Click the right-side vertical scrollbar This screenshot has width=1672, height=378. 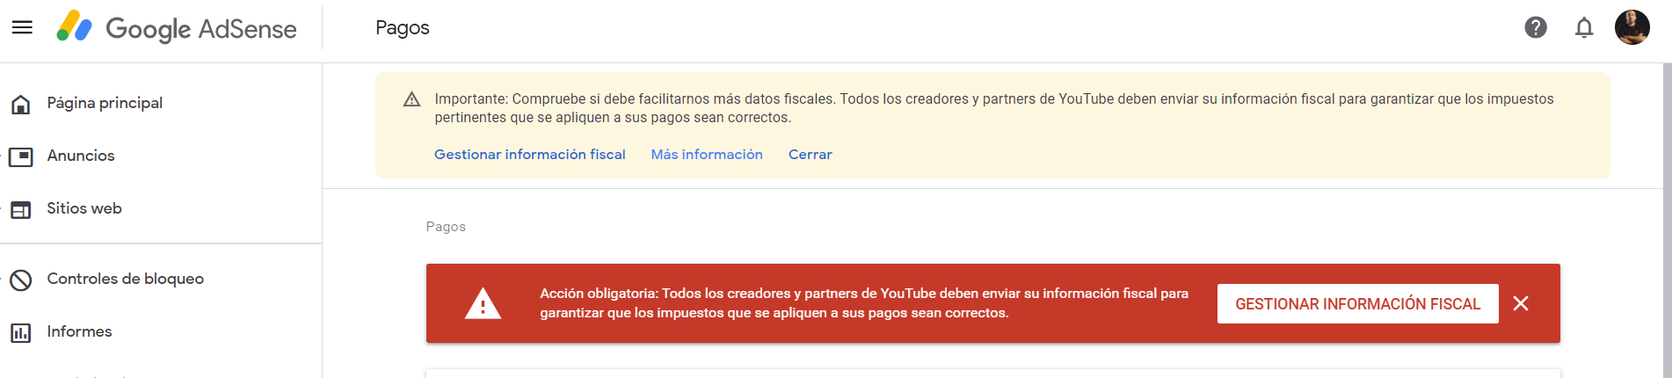coord(1665,220)
